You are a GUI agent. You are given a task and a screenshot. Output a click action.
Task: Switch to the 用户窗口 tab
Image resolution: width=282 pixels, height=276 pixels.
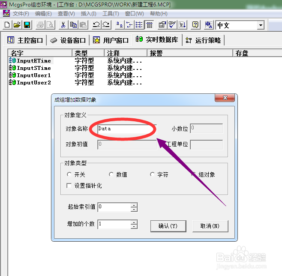click(111, 40)
